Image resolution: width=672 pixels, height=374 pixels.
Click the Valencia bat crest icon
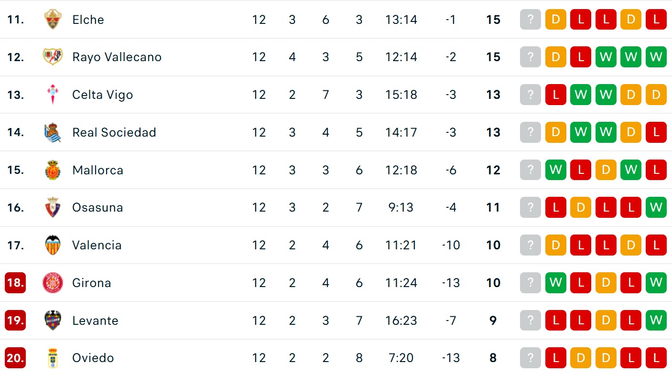pyautogui.click(x=53, y=245)
